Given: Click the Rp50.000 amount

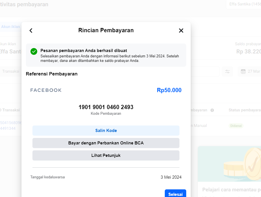Looking at the screenshot, I should tap(169, 90).
